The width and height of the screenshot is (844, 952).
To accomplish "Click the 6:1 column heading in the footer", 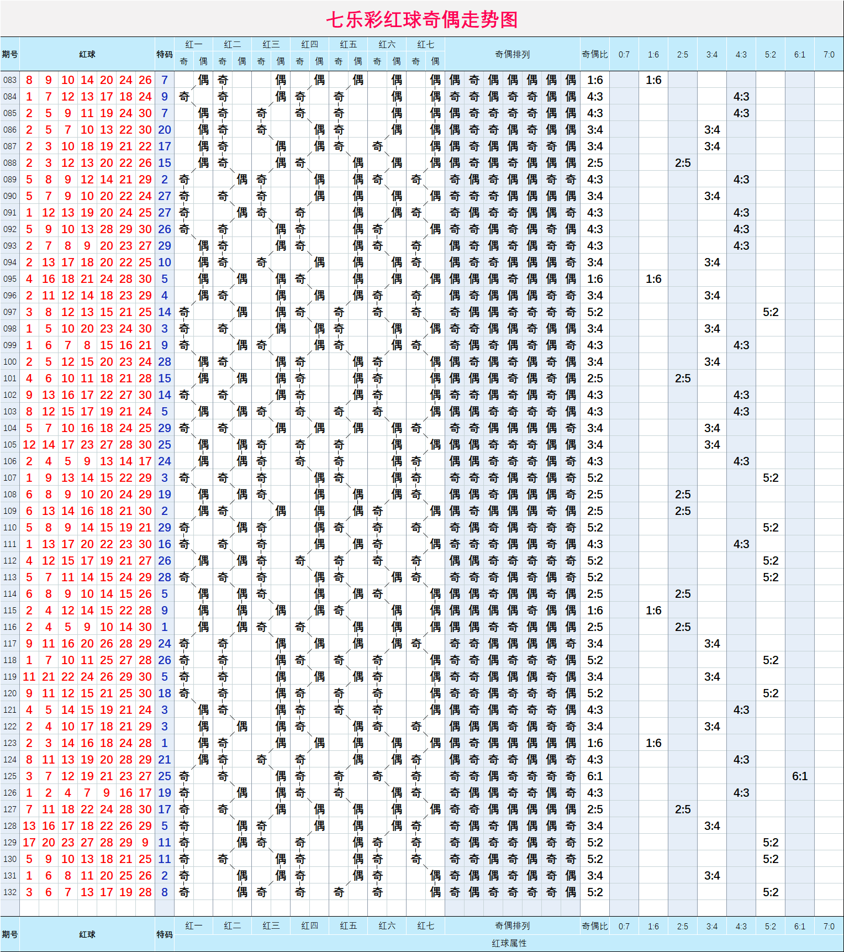I will tap(800, 926).
